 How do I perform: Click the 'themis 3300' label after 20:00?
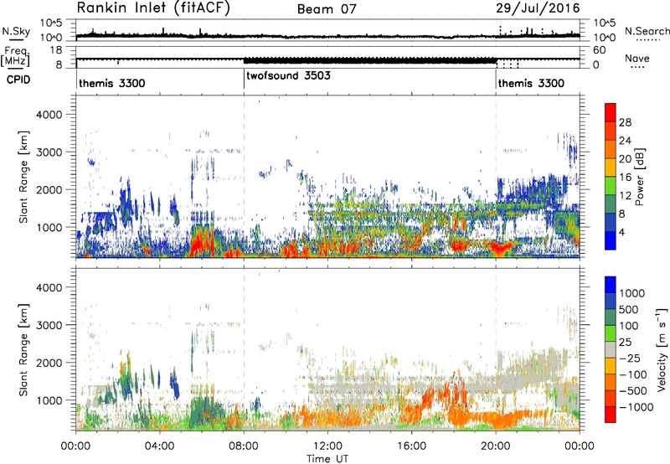click(531, 83)
